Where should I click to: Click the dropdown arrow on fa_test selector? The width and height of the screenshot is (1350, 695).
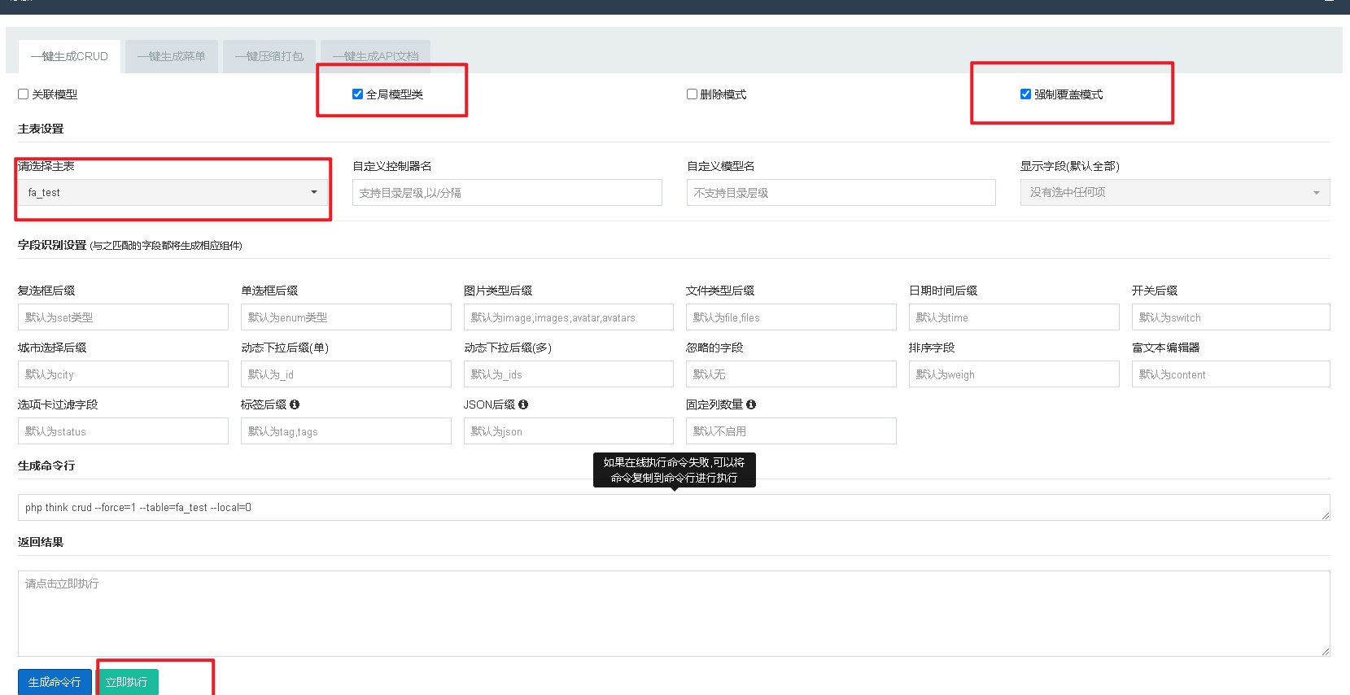[314, 193]
